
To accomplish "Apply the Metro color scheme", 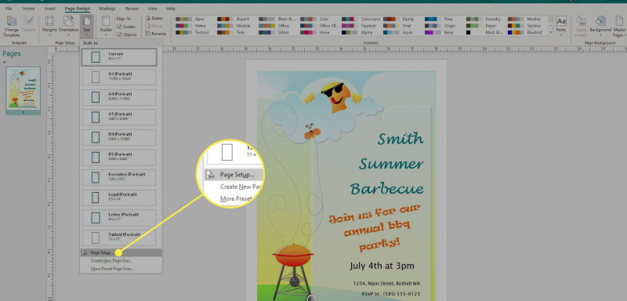I will coord(191,26).
